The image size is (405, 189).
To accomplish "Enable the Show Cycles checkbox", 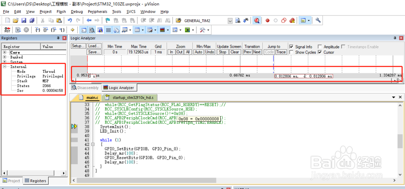I will tap(291, 52).
